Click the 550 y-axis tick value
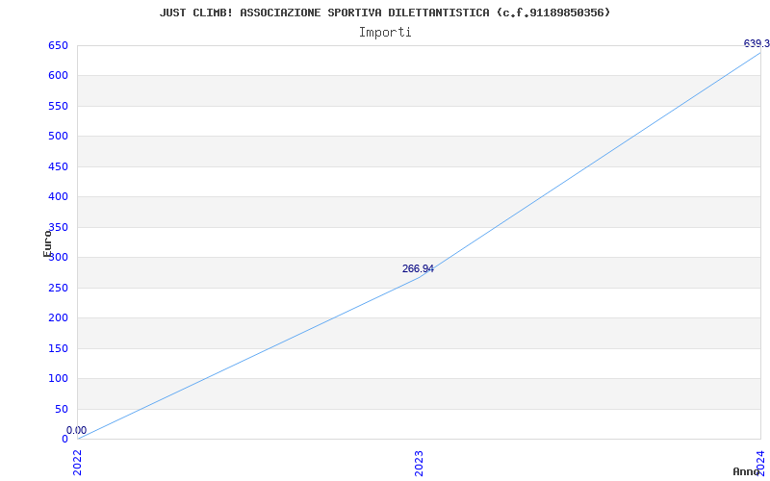Image resolution: width=770 pixels, height=481 pixels. click(58, 106)
